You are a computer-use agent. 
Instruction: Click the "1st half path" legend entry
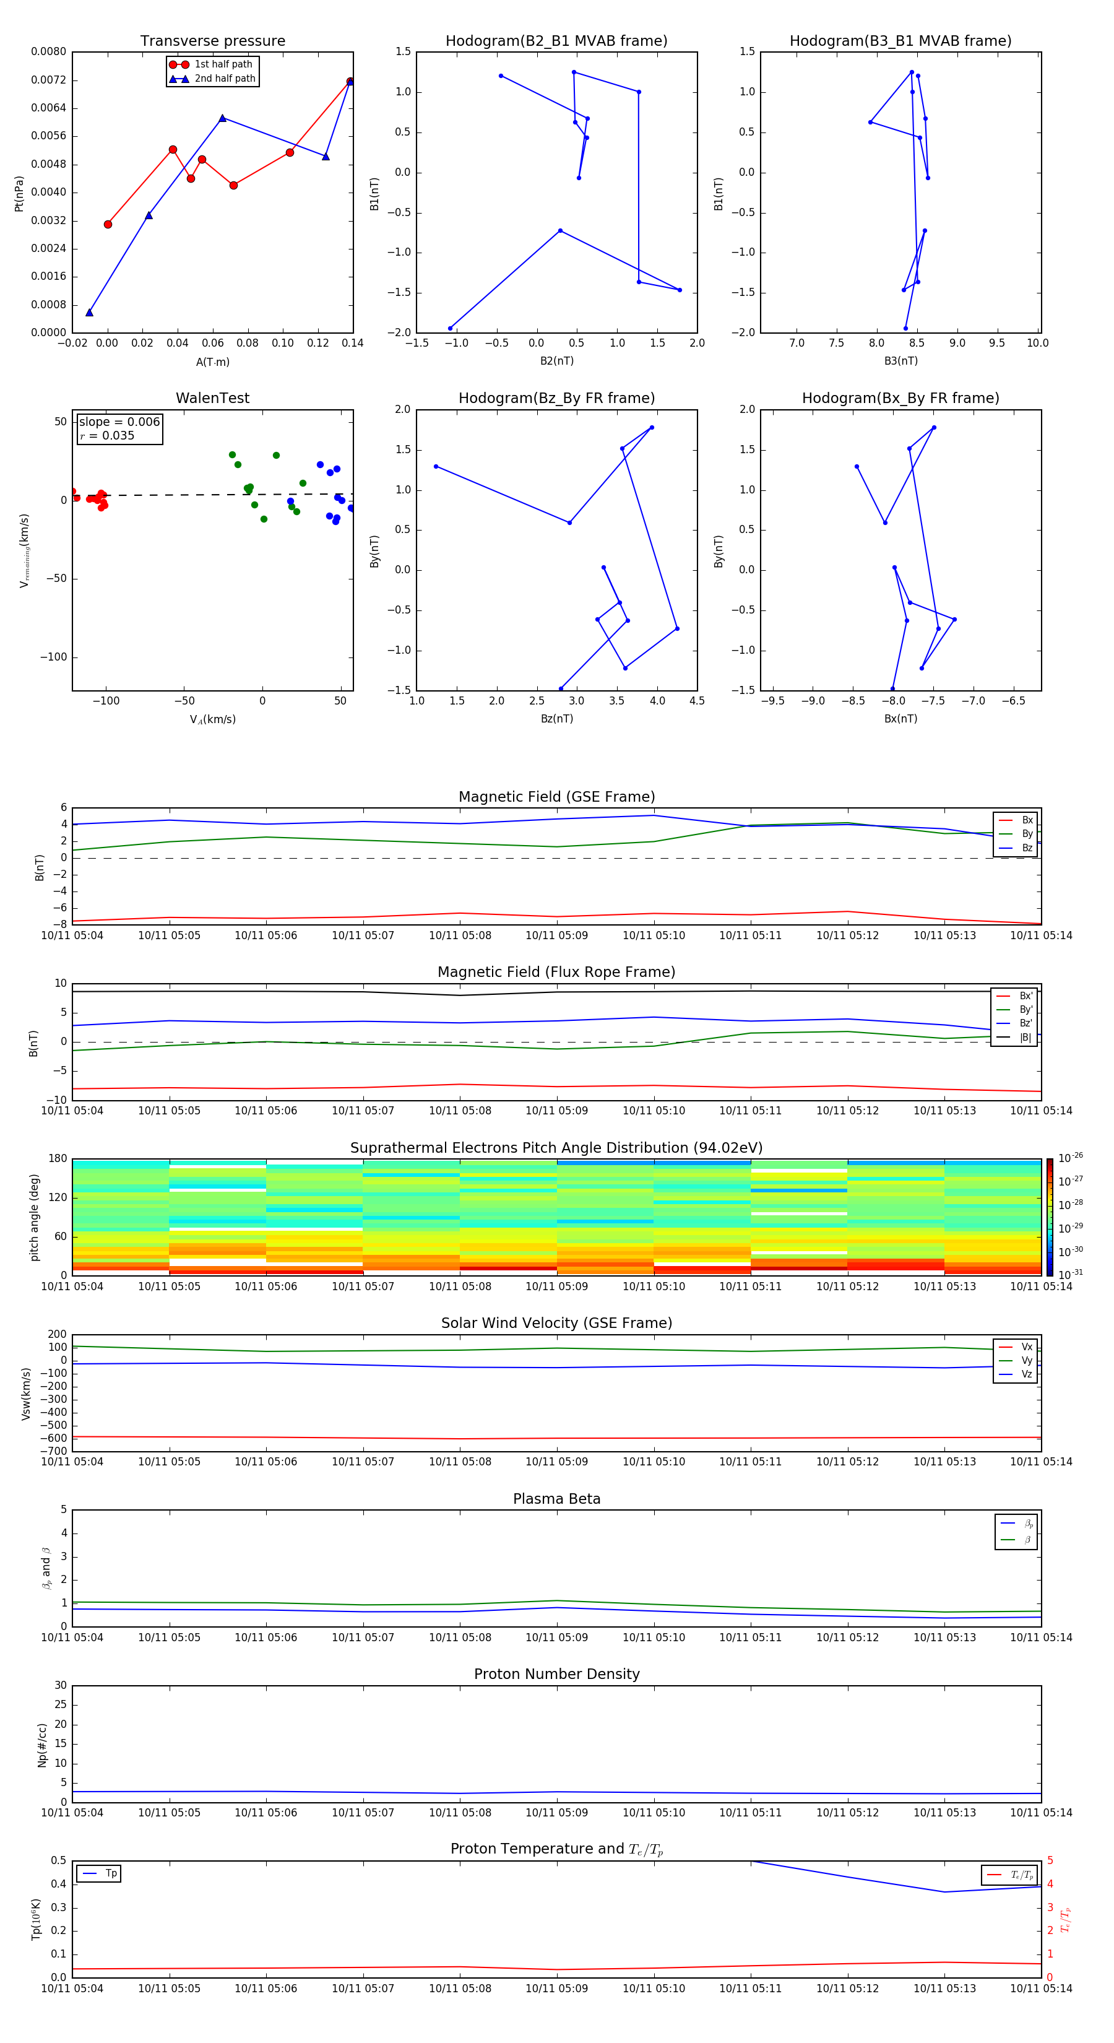211,64
